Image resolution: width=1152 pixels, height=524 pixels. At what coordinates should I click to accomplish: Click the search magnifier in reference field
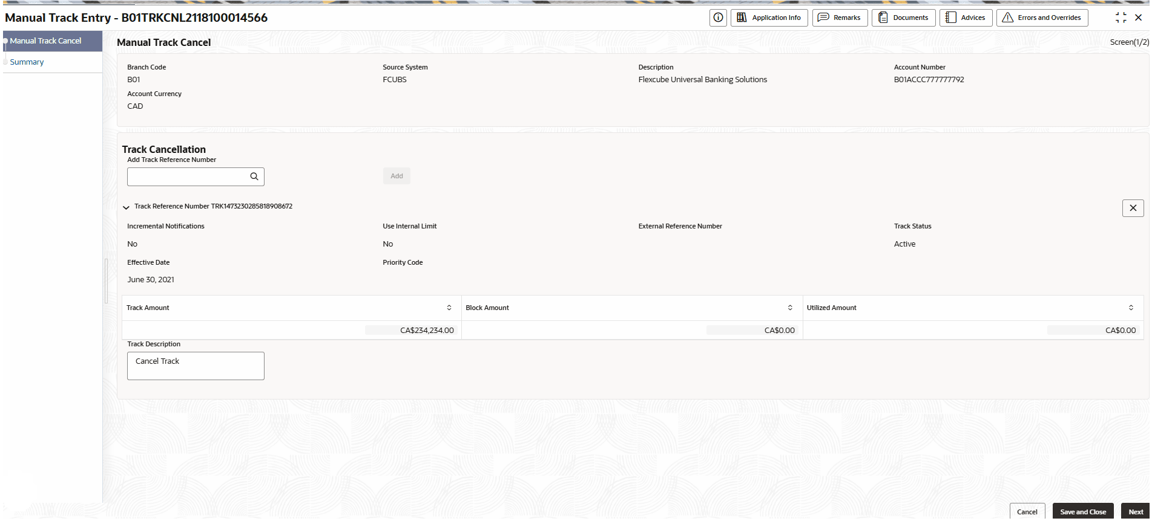click(254, 176)
